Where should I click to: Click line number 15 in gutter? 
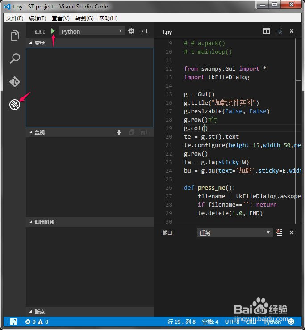(169, 94)
